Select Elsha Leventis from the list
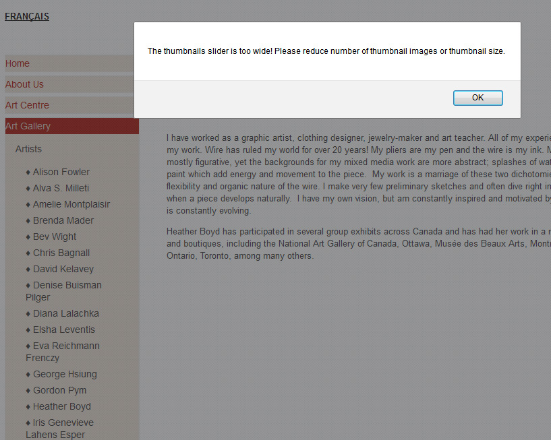 pos(60,329)
